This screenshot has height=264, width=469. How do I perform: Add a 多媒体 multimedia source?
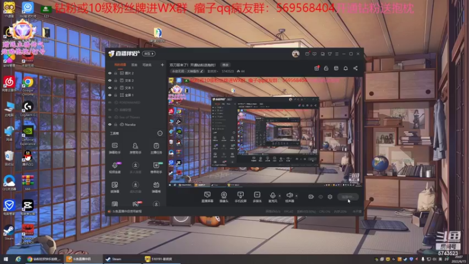(x=257, y=197)
